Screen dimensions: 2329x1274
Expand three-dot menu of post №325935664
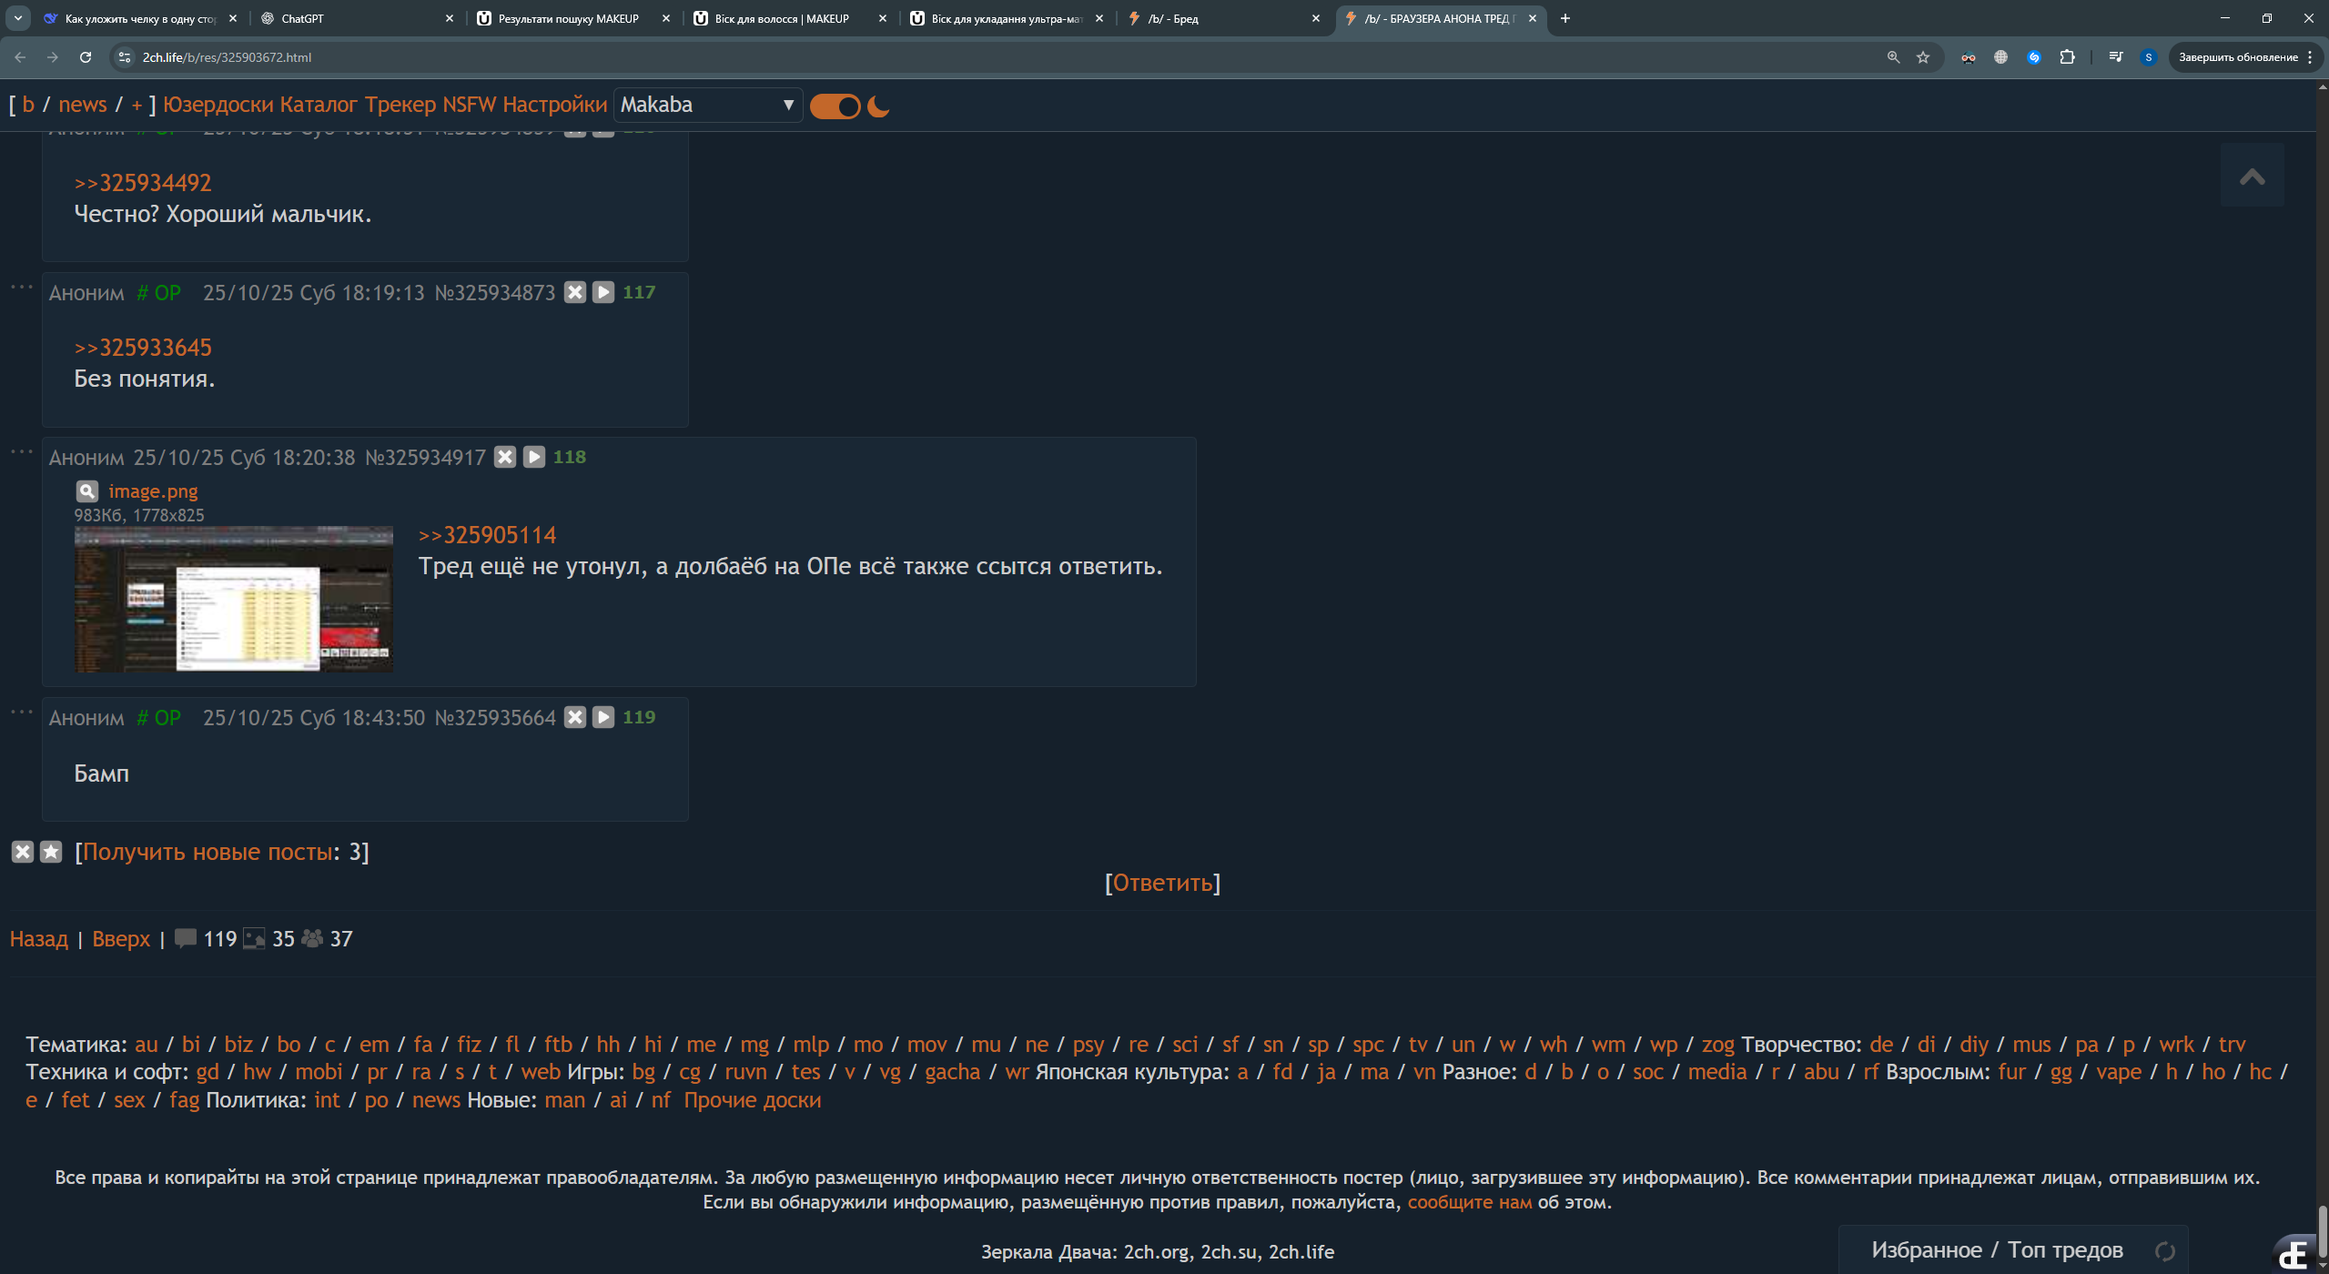[x=22, y=713]
